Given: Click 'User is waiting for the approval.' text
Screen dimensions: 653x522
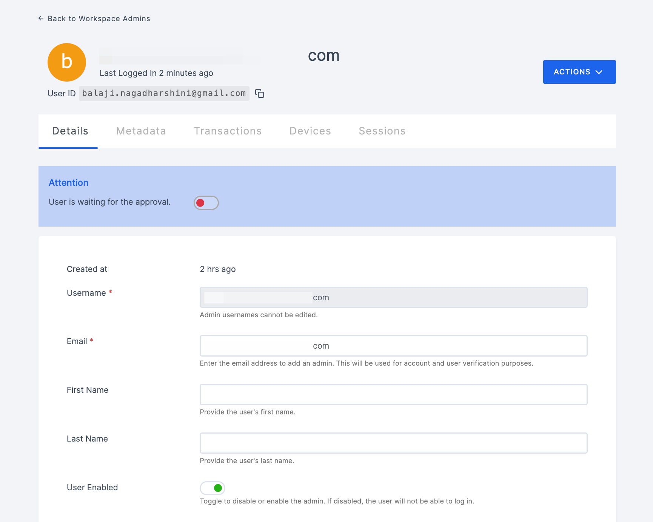Looking at the screenshot, I should click(110, 202).
